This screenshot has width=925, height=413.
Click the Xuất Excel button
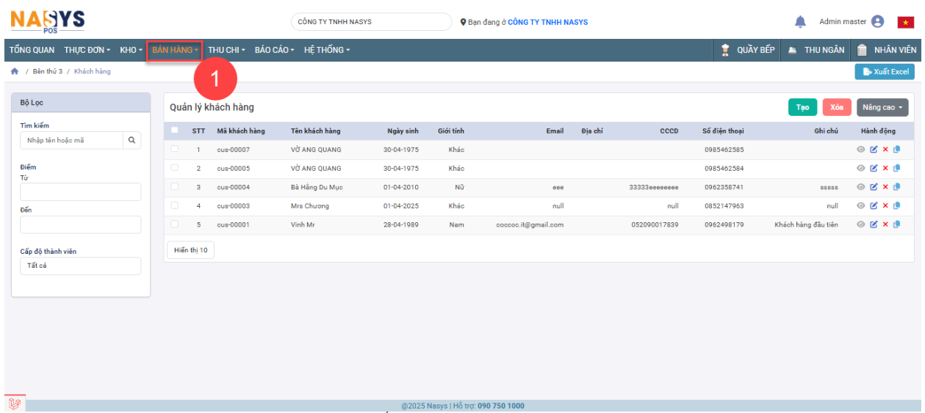(x=885, y=72)
